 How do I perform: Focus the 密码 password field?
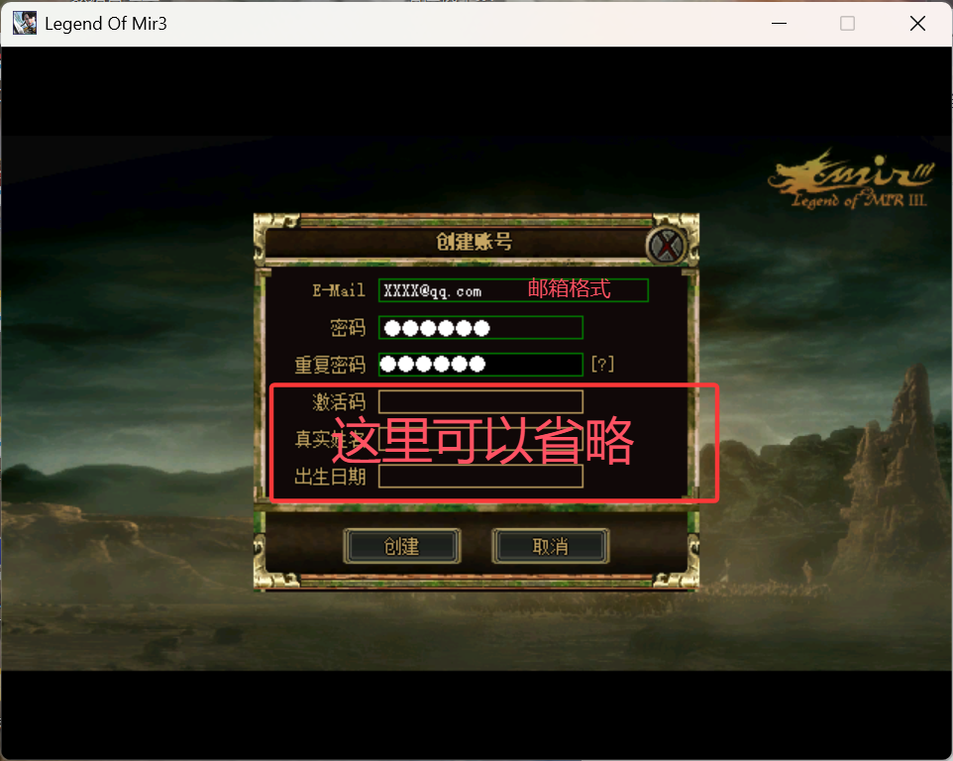480,328
